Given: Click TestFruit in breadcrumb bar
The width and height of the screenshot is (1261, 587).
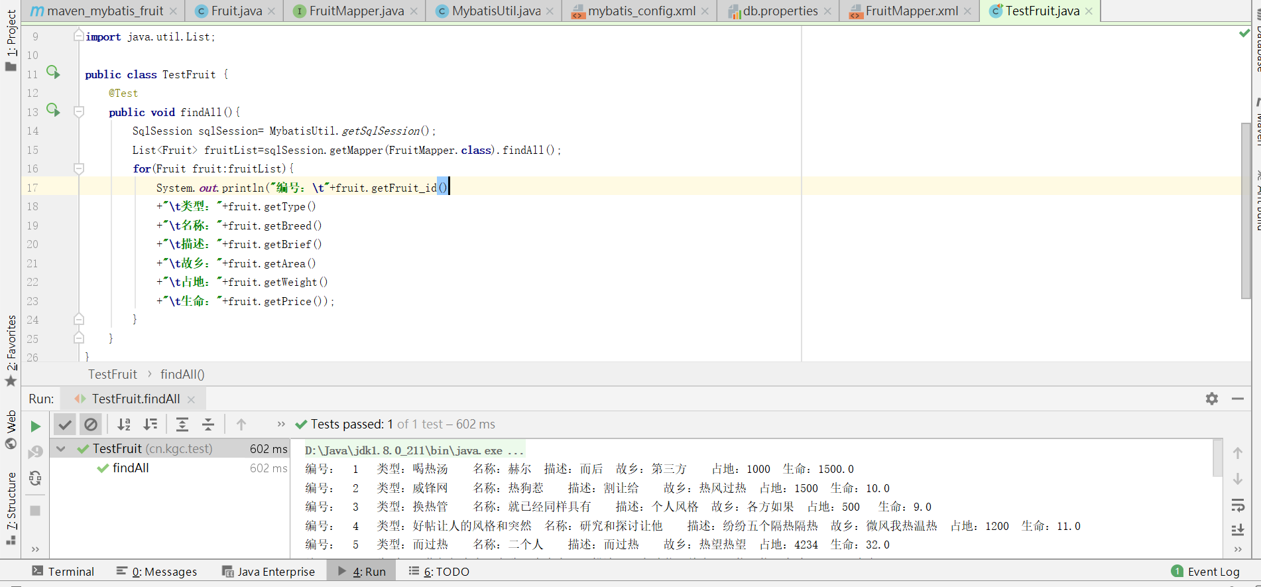Looking at the screenshot, I should pos(113,374).
